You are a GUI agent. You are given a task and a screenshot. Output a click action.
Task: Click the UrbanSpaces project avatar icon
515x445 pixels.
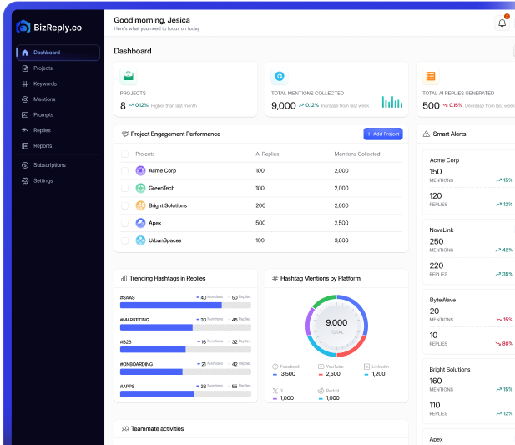click(x=140, y=240)
